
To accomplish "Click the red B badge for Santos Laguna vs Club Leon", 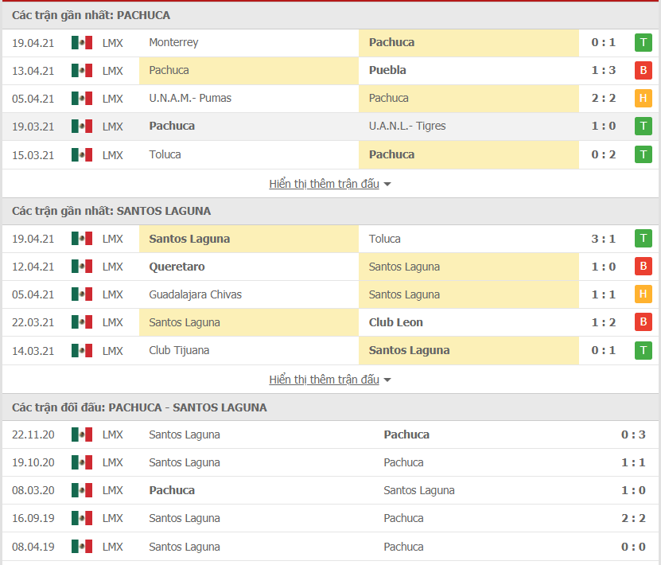I will 643,321.
